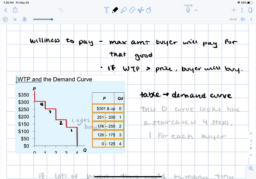256x179 pixels.
Task: Tap the 7:26 PM status bar clock
Action: click(x=8, y=3)
